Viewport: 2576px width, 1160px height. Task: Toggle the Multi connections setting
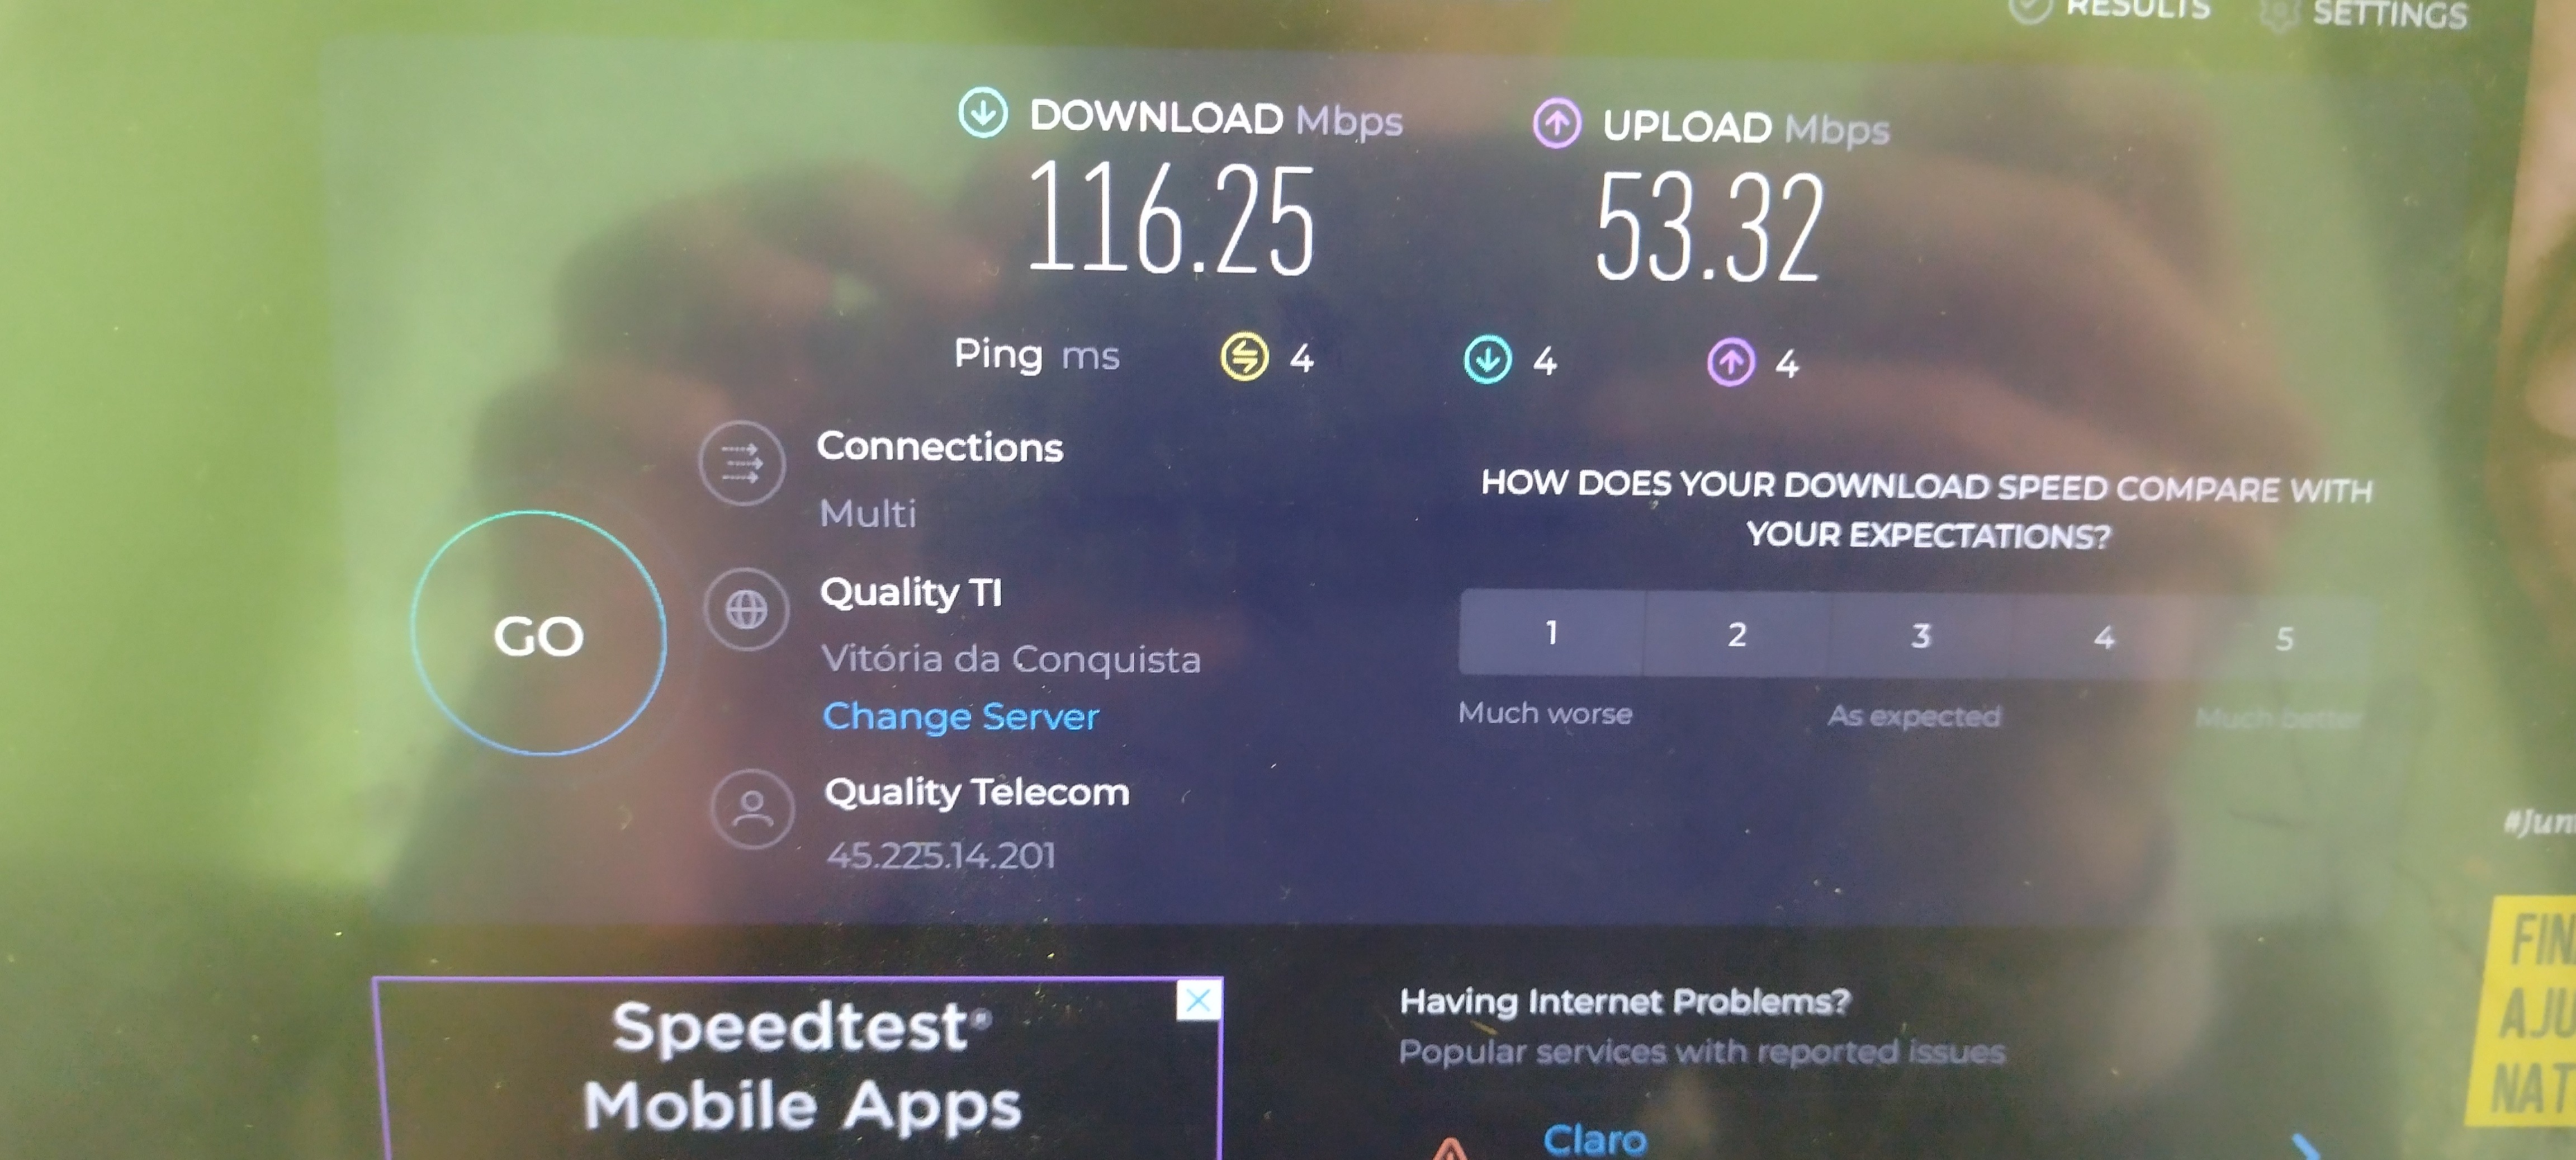(x=867, y=512)
